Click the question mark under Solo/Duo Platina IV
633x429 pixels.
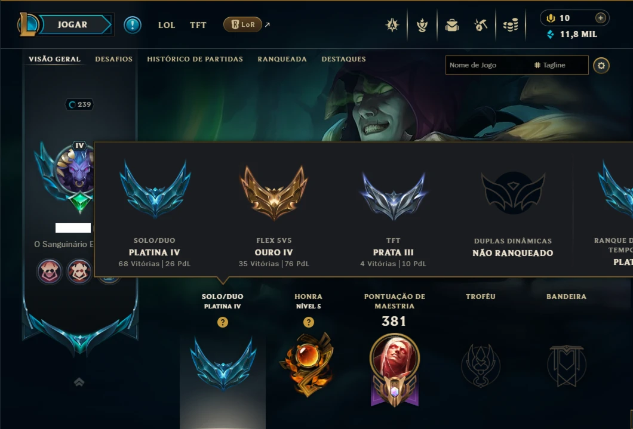point(222,322)
